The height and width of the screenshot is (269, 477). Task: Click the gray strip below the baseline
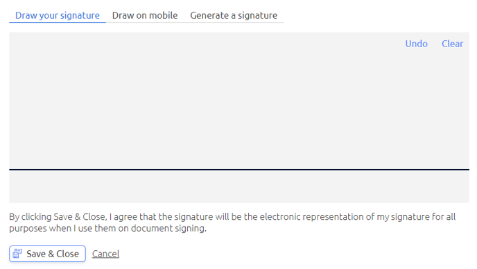tap(239, 186)
